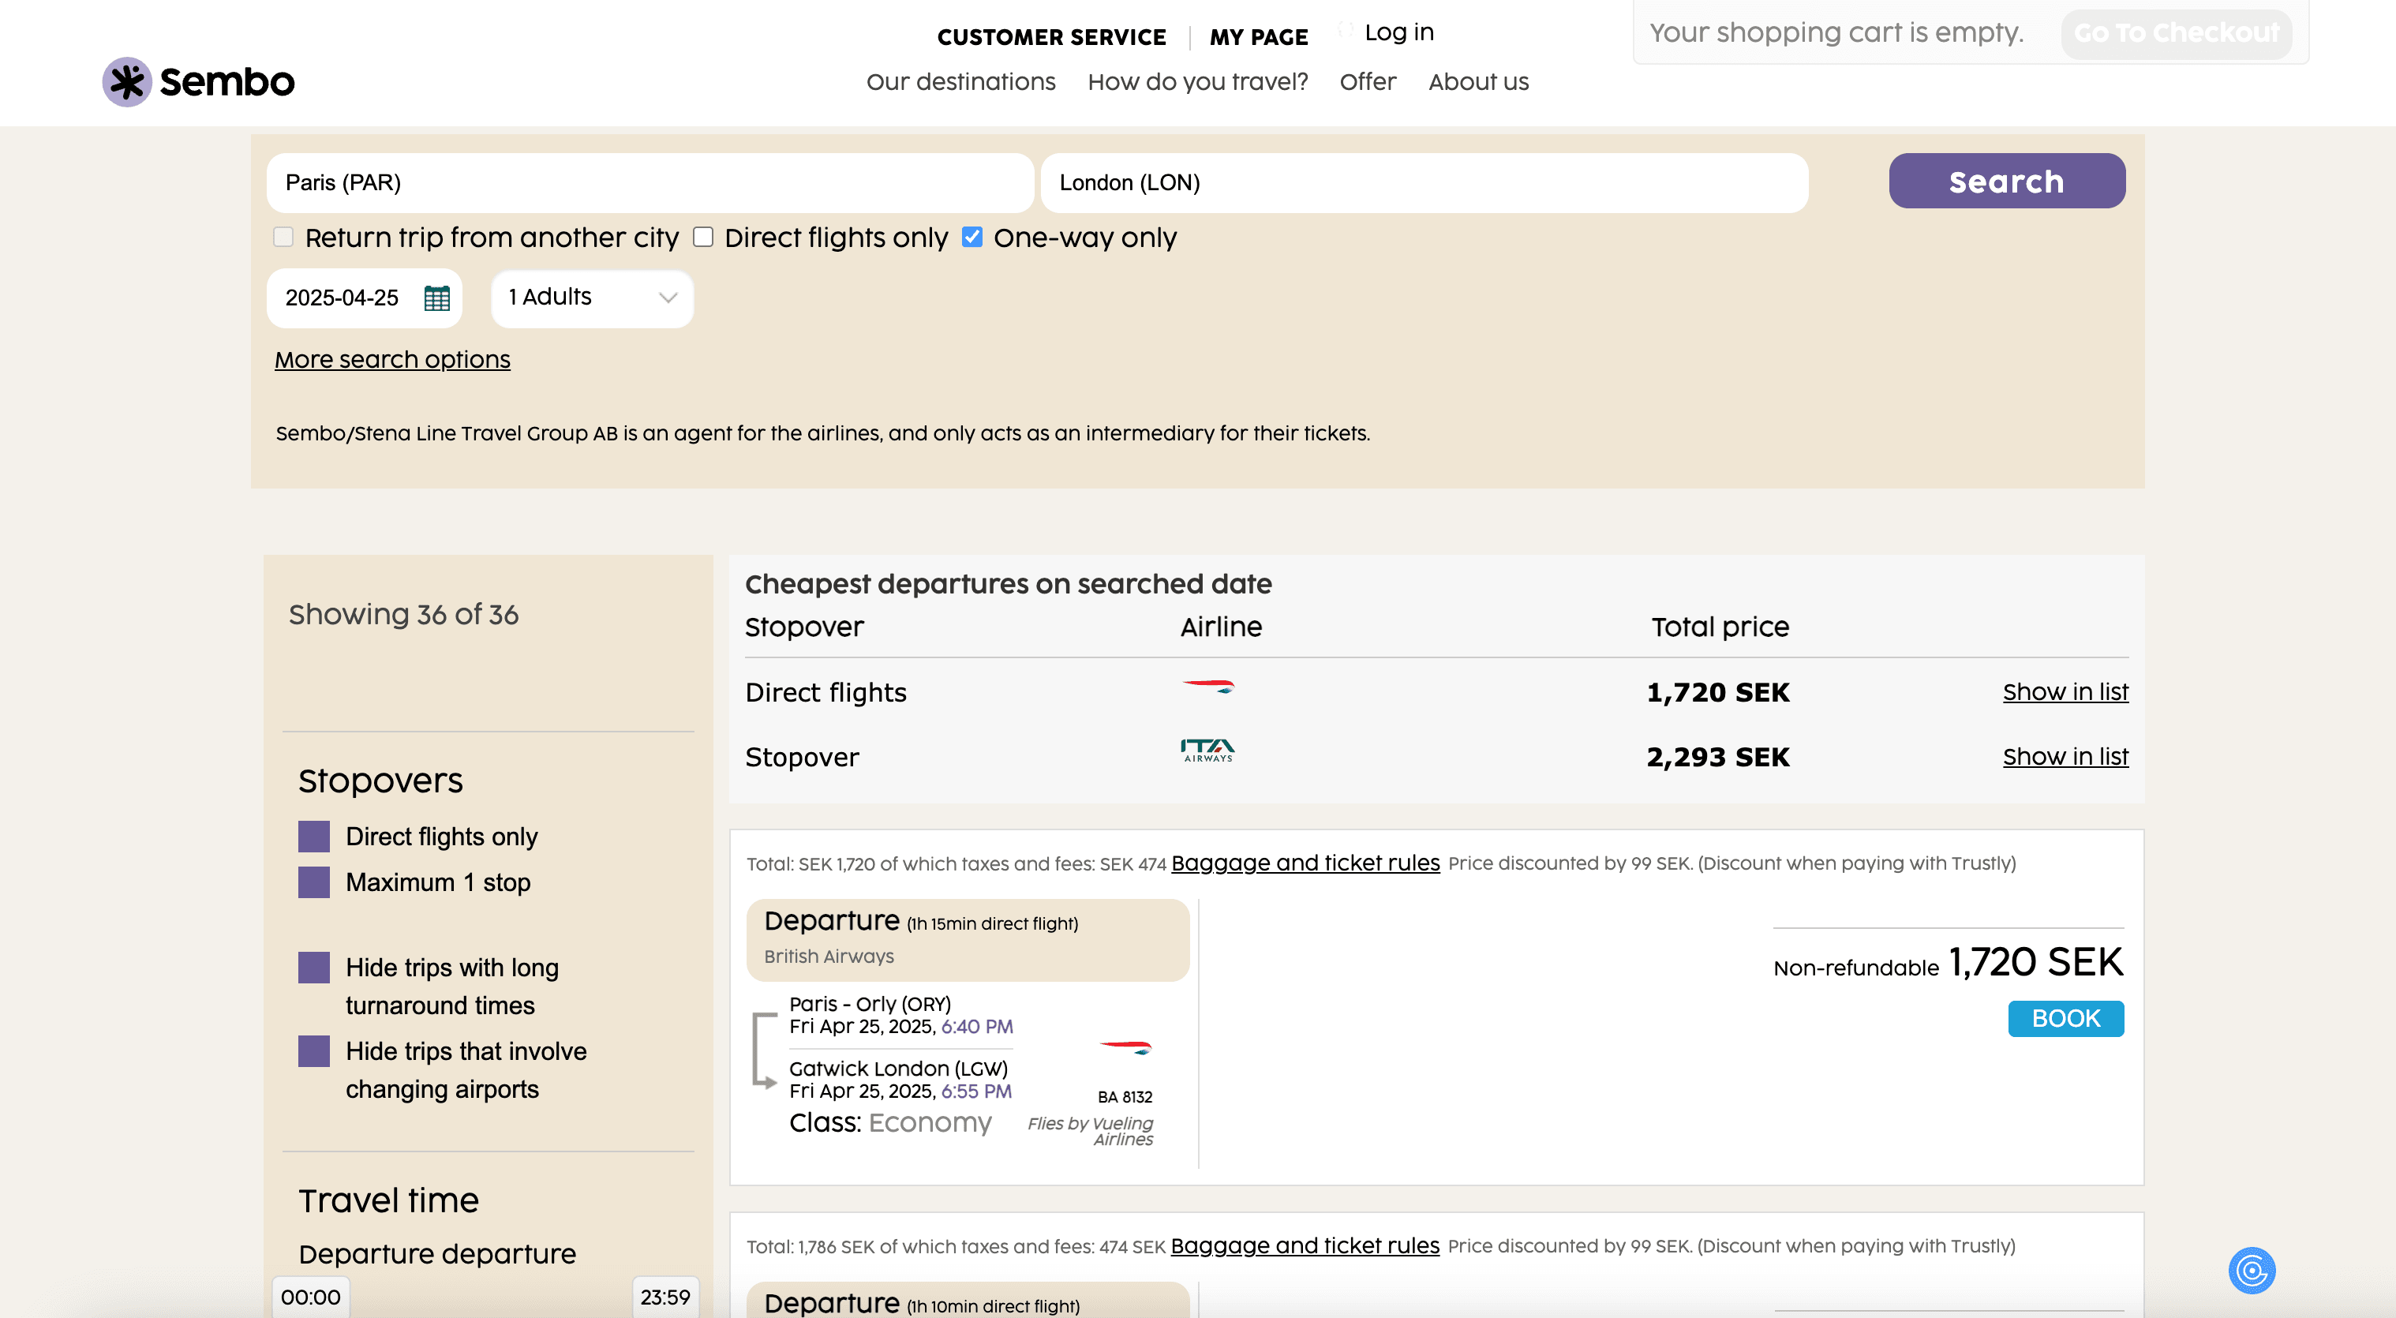Click BOOK for the 1,720 SEK flight
The image size is (2396, 1318).
(2065, 1019)
